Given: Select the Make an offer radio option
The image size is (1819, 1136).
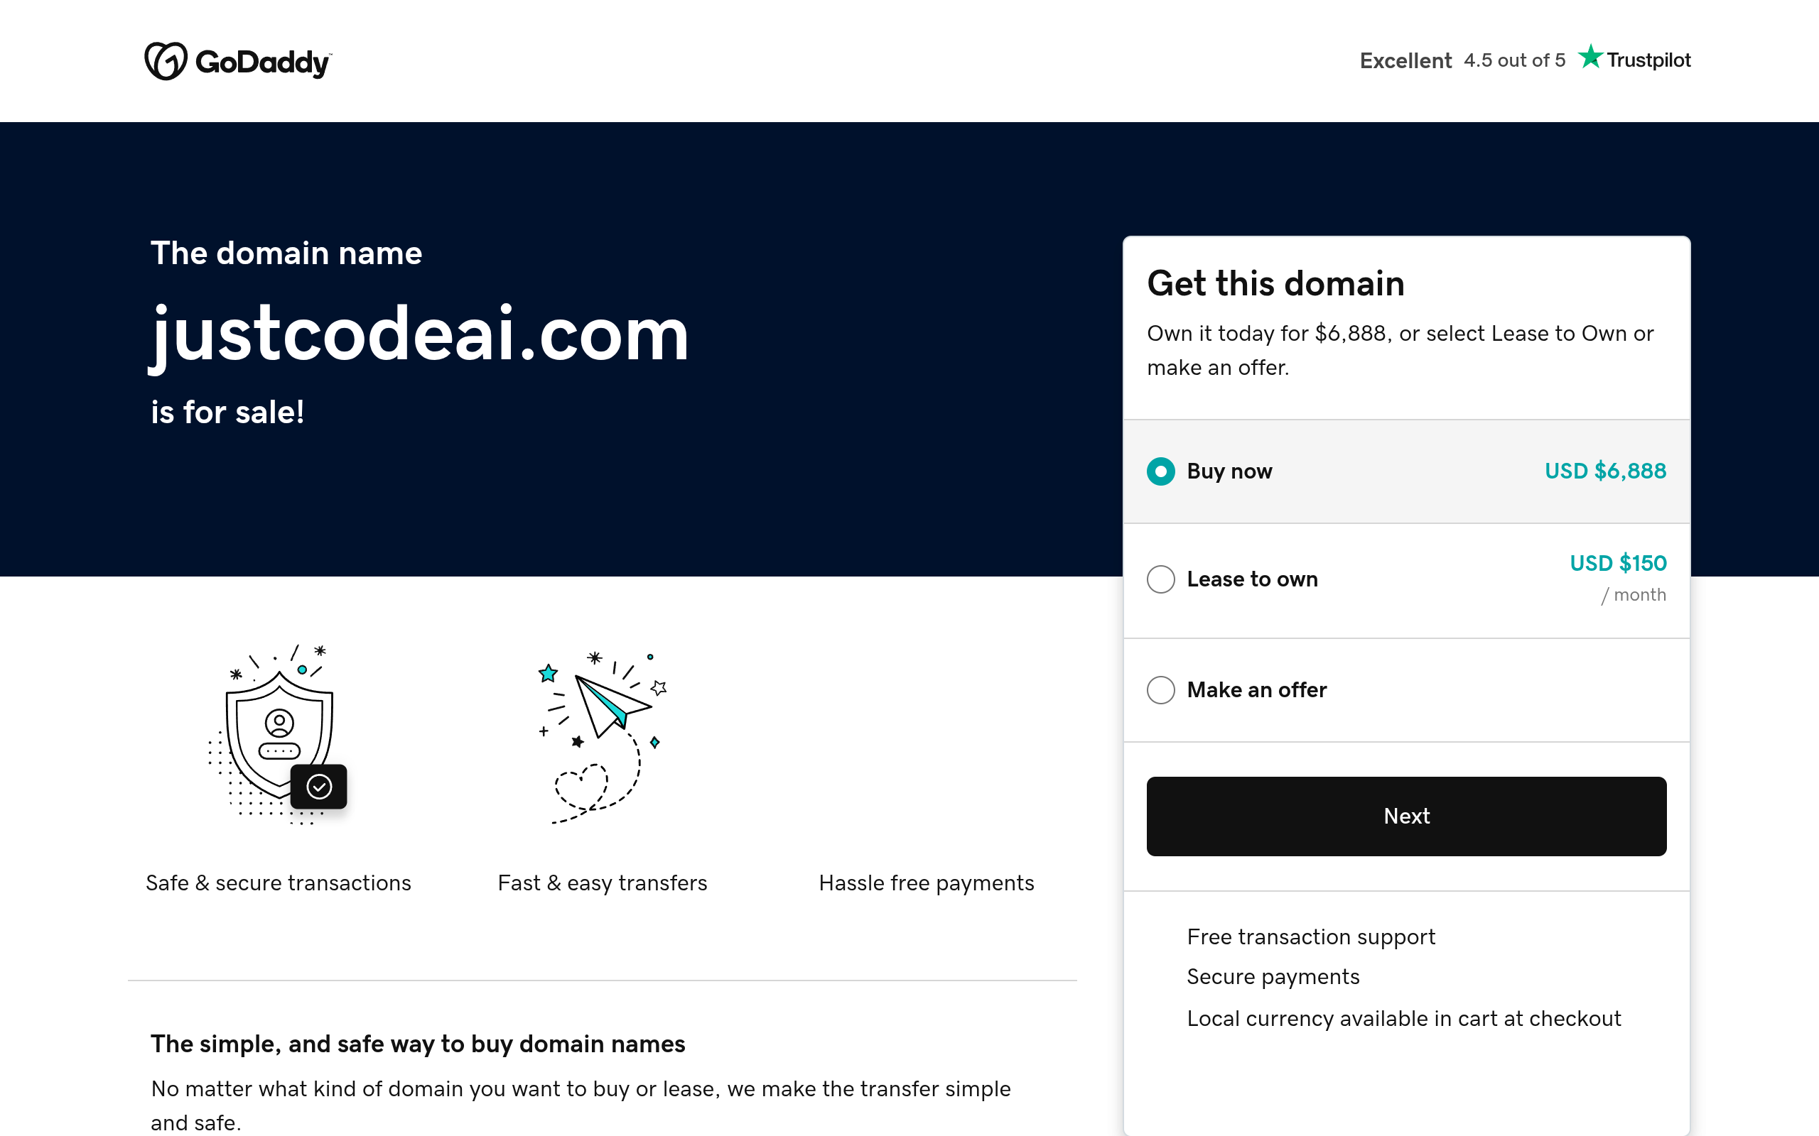Looking at the screenshot, I should 1160,689.
